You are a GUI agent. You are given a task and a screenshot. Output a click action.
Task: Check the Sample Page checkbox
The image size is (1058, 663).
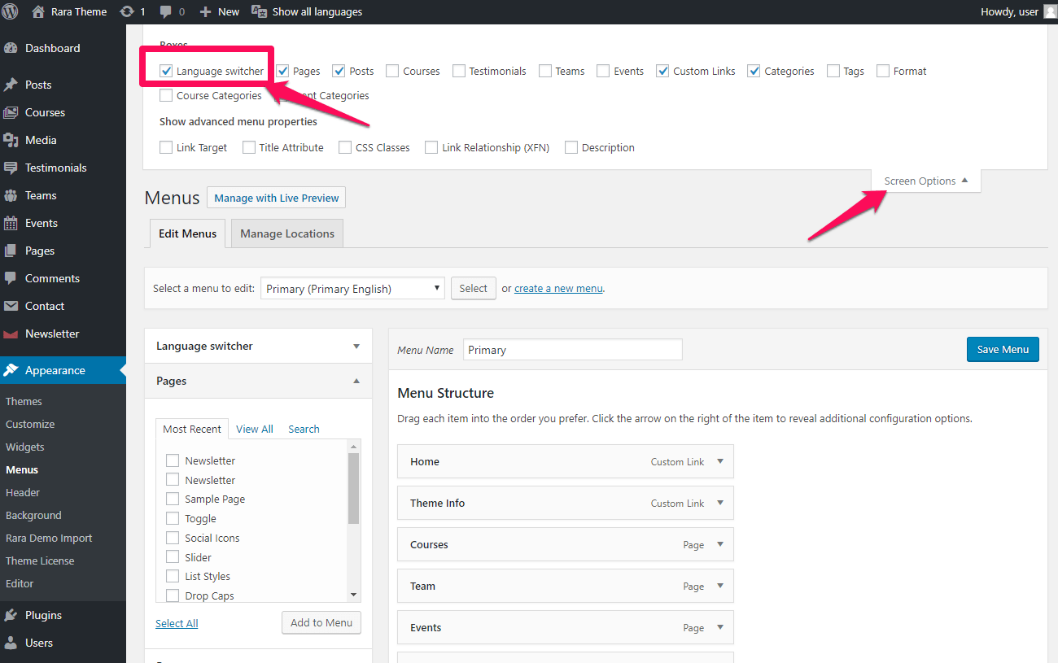pos(173,499)
